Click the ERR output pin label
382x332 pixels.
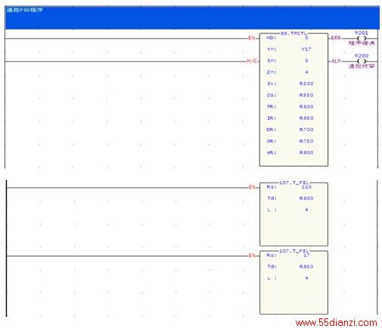[336, 38]
